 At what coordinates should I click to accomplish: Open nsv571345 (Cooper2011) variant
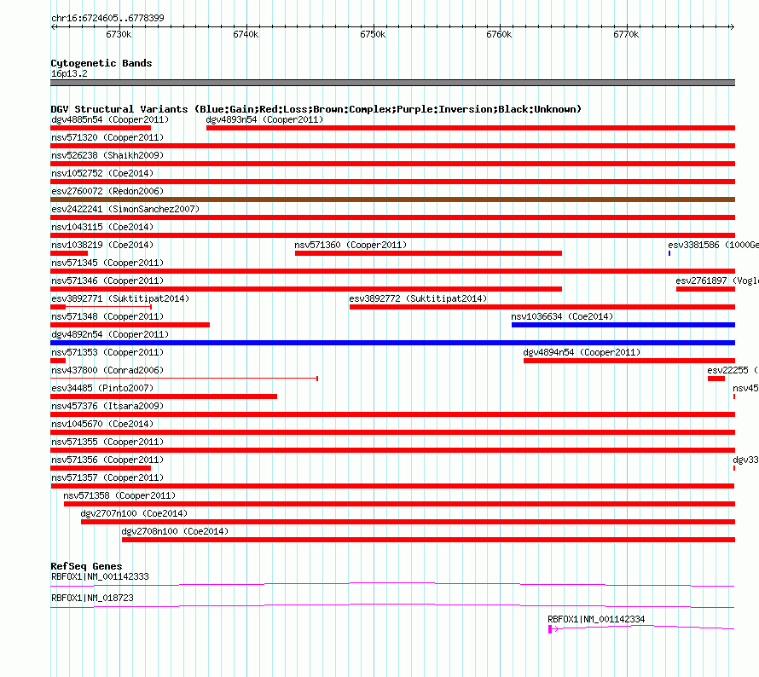pos(107,263)
